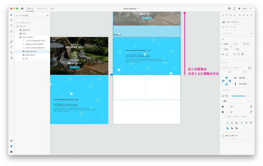
Task: Click the height field showing 1500
Action: 227,49
